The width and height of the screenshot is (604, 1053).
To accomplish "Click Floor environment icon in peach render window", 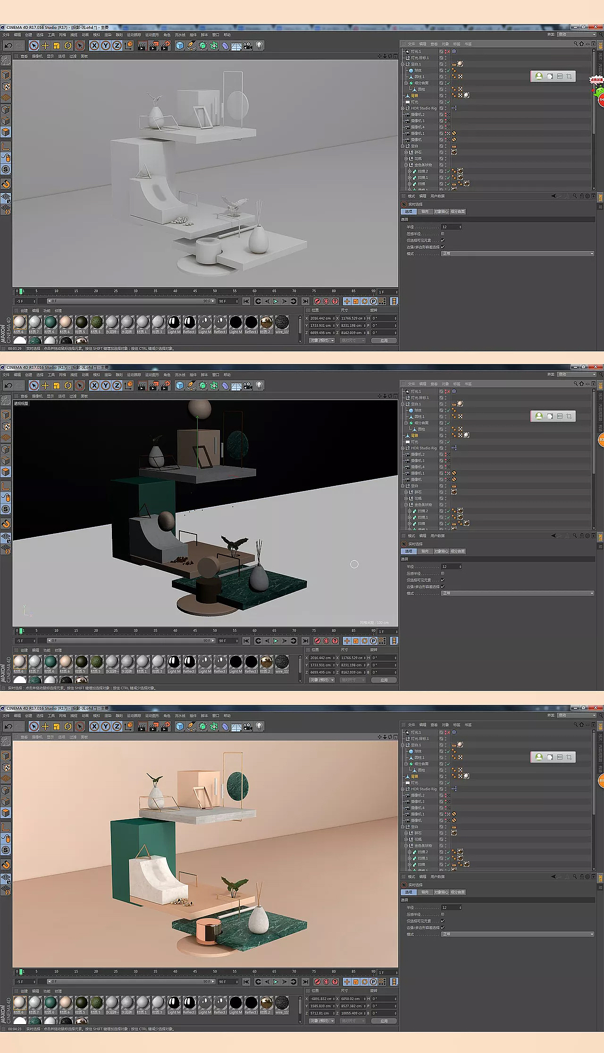I will point(236,726).
